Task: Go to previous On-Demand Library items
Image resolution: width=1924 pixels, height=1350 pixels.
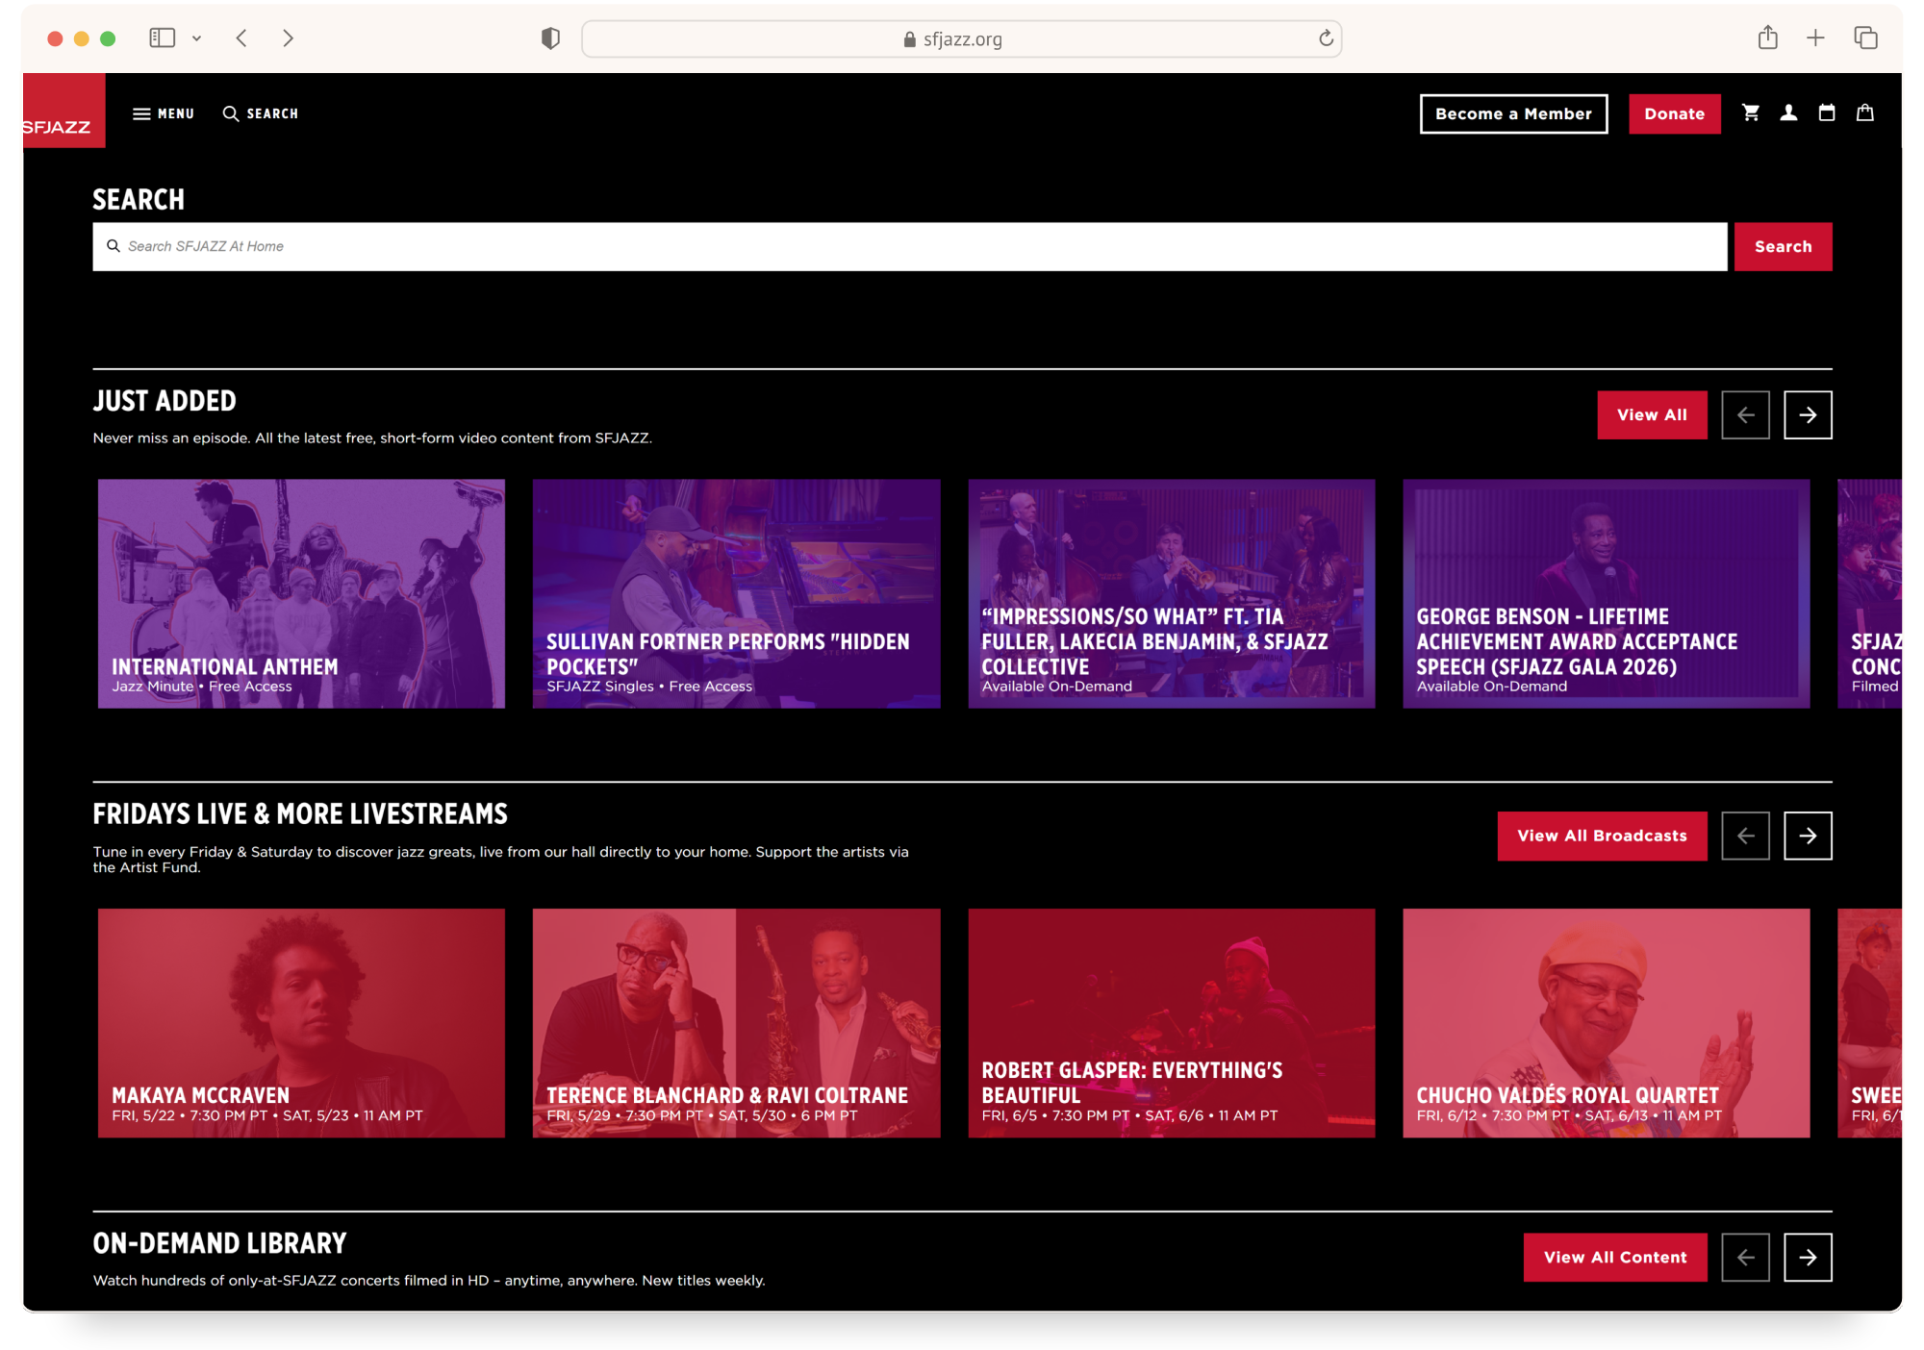Action: pos(1745,1258)
